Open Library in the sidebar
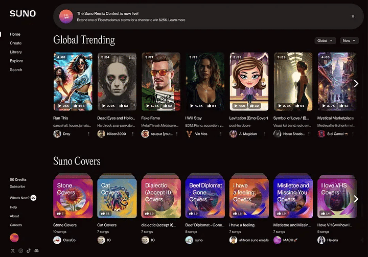Image resolution: width=368 pixels, height=257 pixels. pyautogui.click(x=16, y=52)
